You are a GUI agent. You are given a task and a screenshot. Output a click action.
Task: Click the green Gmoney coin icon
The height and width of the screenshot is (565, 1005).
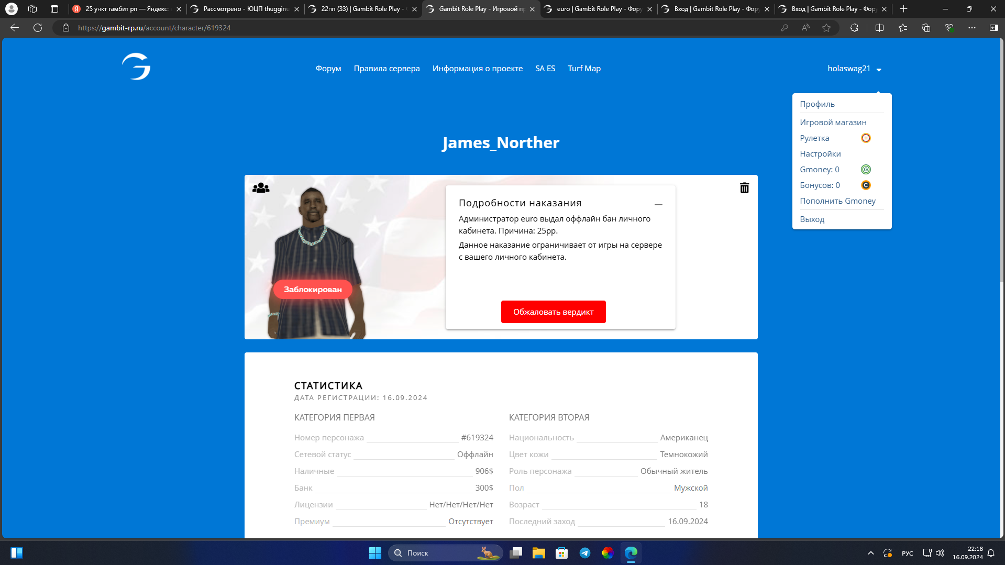[x=866, y=170]
